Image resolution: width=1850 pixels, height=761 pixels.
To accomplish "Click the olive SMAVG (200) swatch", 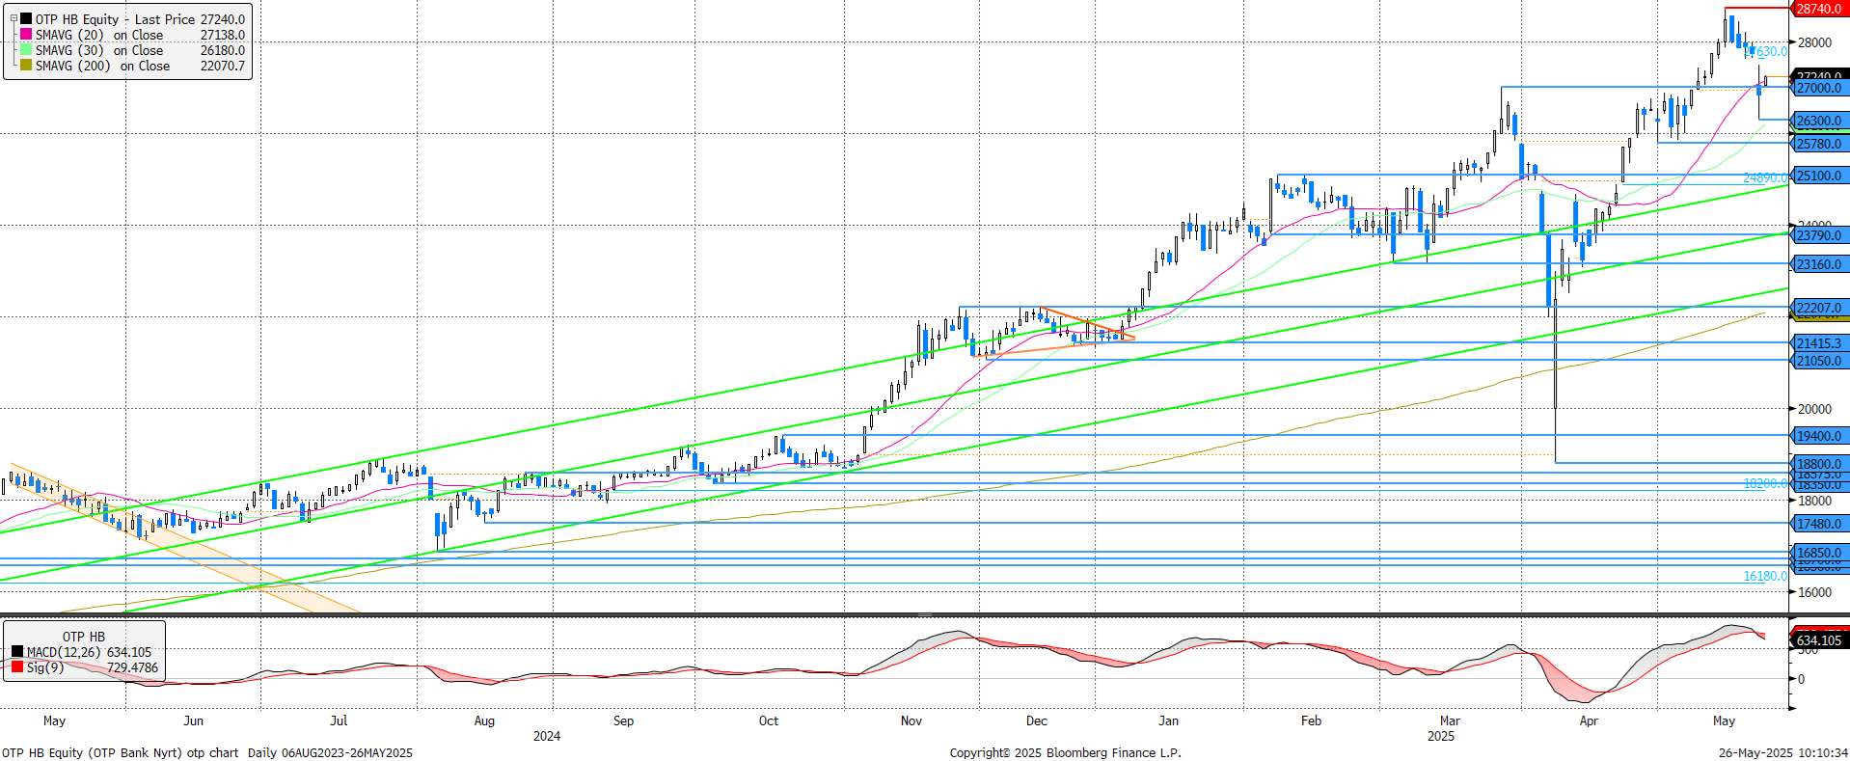I will (26, 66).
